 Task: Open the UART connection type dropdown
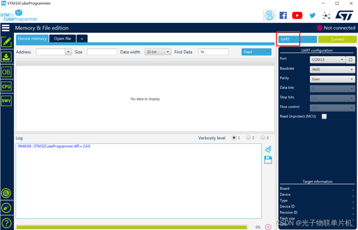297,39
